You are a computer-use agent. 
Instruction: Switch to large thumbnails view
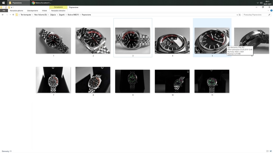tap(271, 151)
